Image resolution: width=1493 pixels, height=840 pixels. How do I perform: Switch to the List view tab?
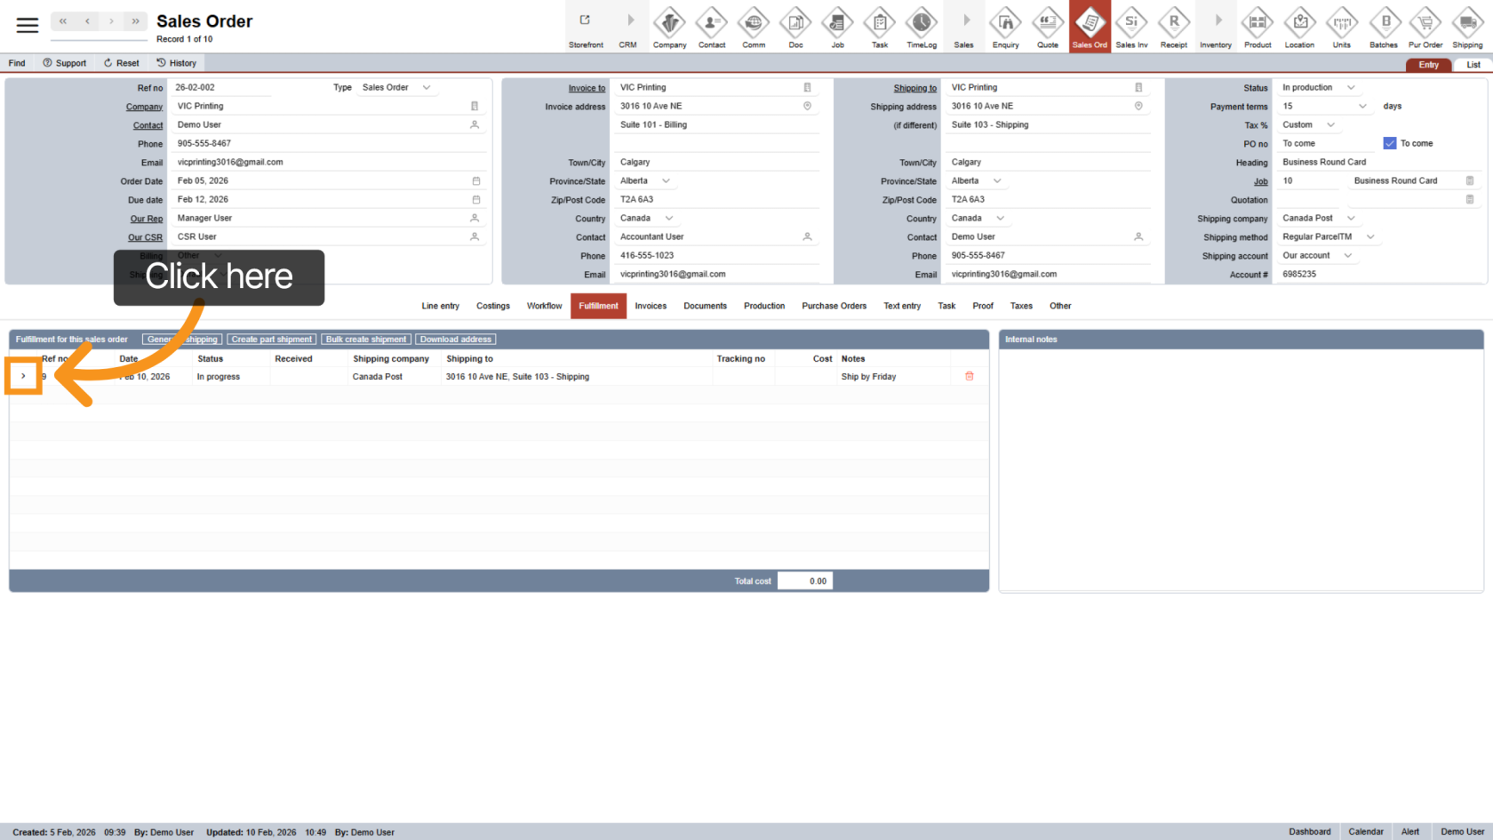(1473, 65)
